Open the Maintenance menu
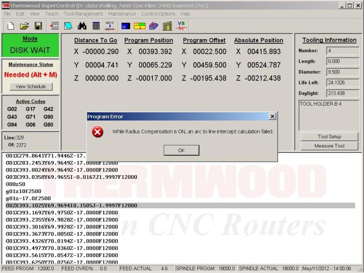Viewport: 364px width, 273px height. 122,14
